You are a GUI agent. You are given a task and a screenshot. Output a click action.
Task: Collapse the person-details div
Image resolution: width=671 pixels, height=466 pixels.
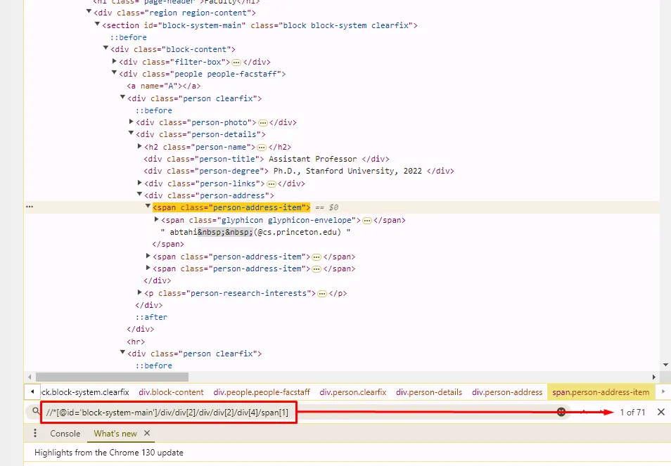click(131, 134)
